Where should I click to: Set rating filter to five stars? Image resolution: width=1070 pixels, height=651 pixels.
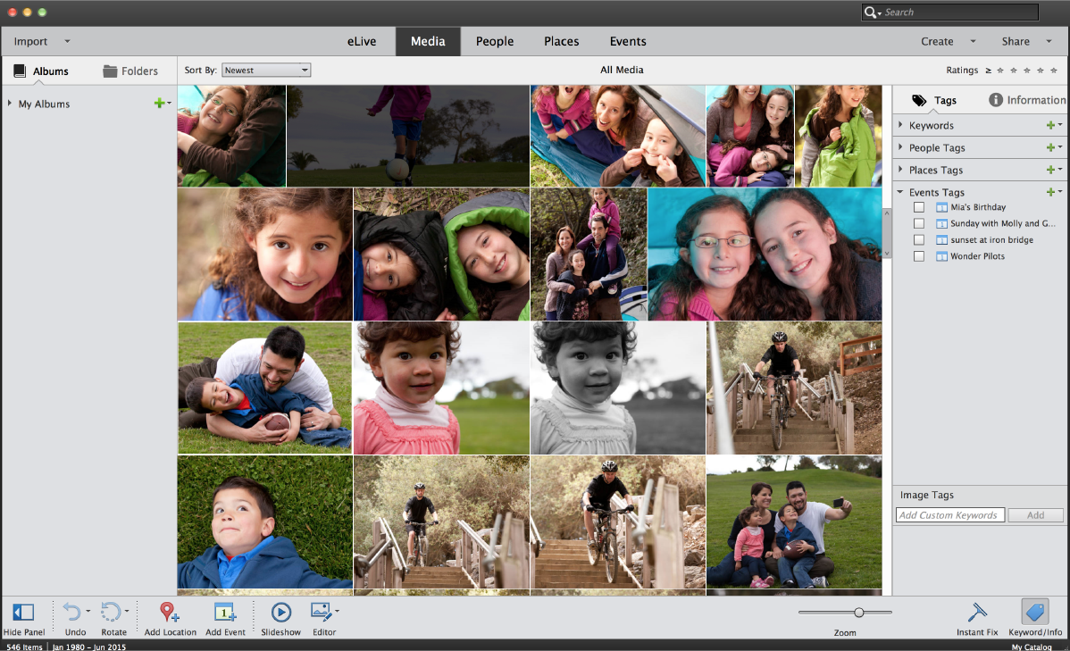coord(1054,71)
